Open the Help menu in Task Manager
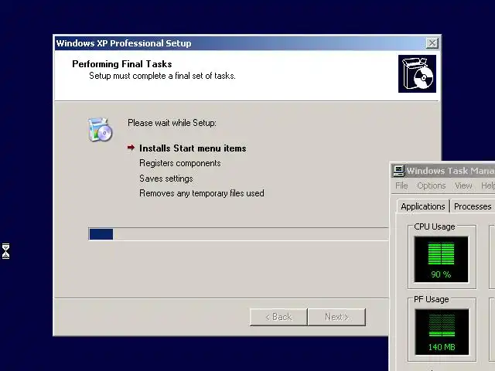495x371 pixels. (x=488, y=185)
